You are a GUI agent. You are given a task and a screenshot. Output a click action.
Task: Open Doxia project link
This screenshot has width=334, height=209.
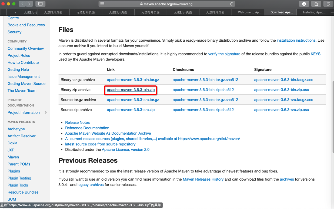pos(12,143)
